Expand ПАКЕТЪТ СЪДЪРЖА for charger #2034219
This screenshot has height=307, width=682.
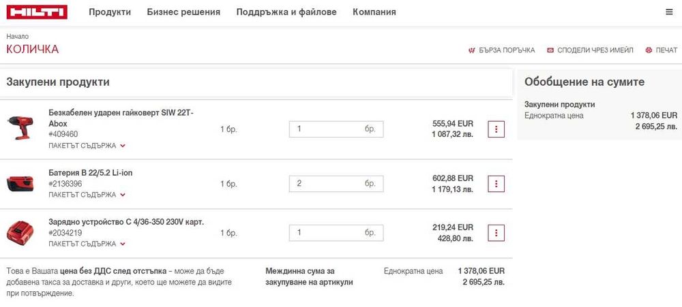[x=87, y=244]
